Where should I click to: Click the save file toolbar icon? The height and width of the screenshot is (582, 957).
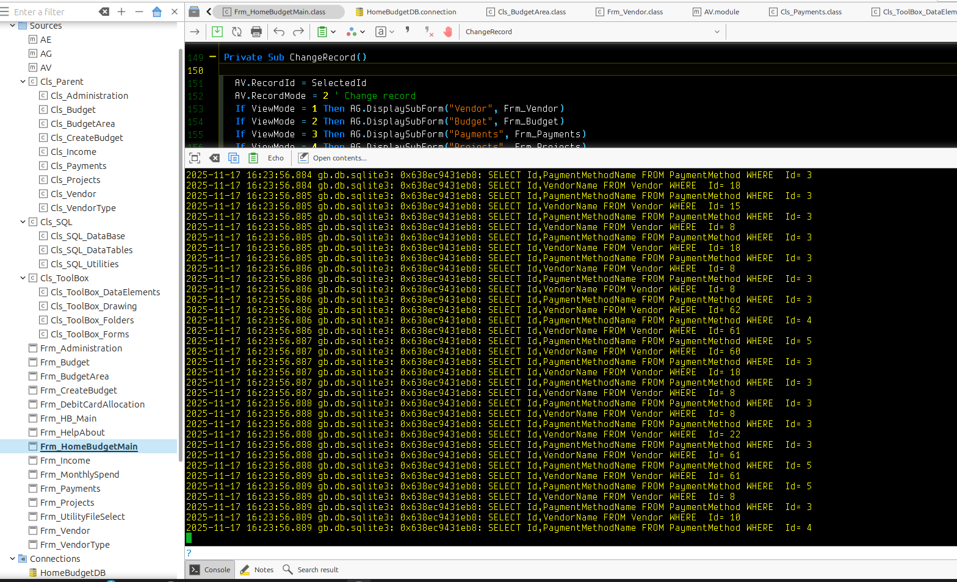click(x=217, y=32)
